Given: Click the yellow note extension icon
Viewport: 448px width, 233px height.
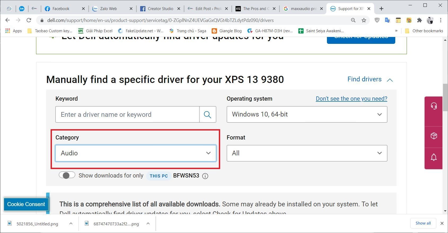Looking at the screenshot, I should click(398, 20).
